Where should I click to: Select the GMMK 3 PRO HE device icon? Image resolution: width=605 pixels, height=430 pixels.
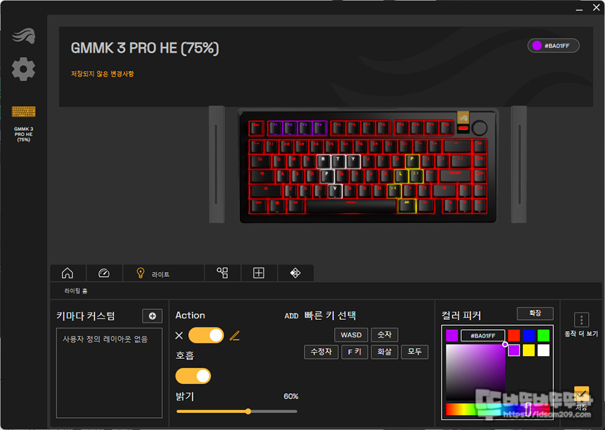[x=24, y=112]
